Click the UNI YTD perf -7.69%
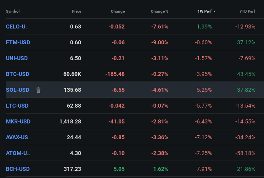This screenshot has width=264, height=178. click(247, 58)
